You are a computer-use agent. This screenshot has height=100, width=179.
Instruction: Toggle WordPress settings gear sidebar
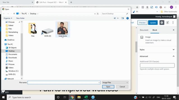(x=162, y=22)
